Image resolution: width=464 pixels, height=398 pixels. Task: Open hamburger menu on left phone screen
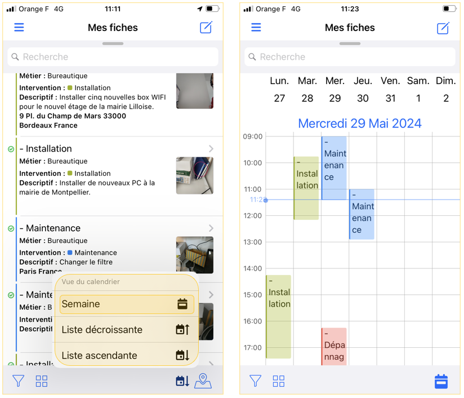coord(19,28)
